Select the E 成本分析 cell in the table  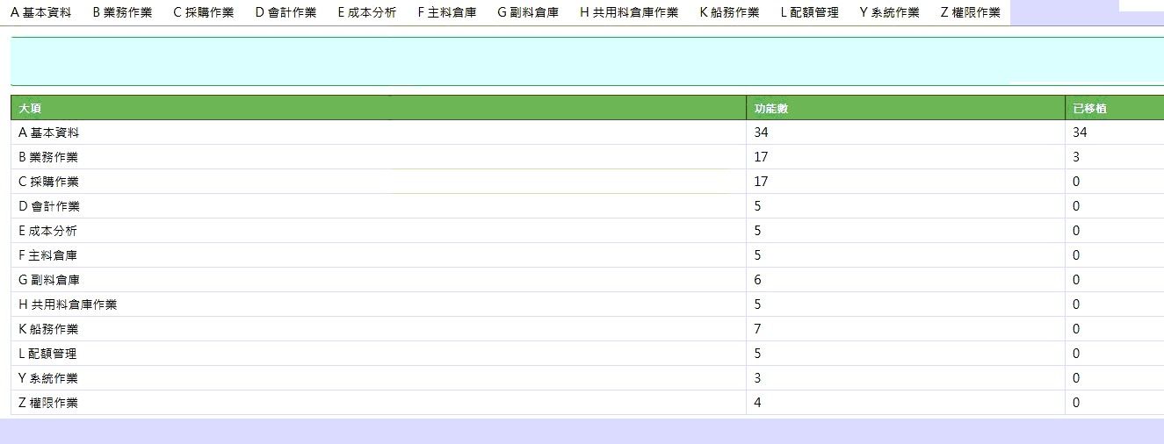379,231
